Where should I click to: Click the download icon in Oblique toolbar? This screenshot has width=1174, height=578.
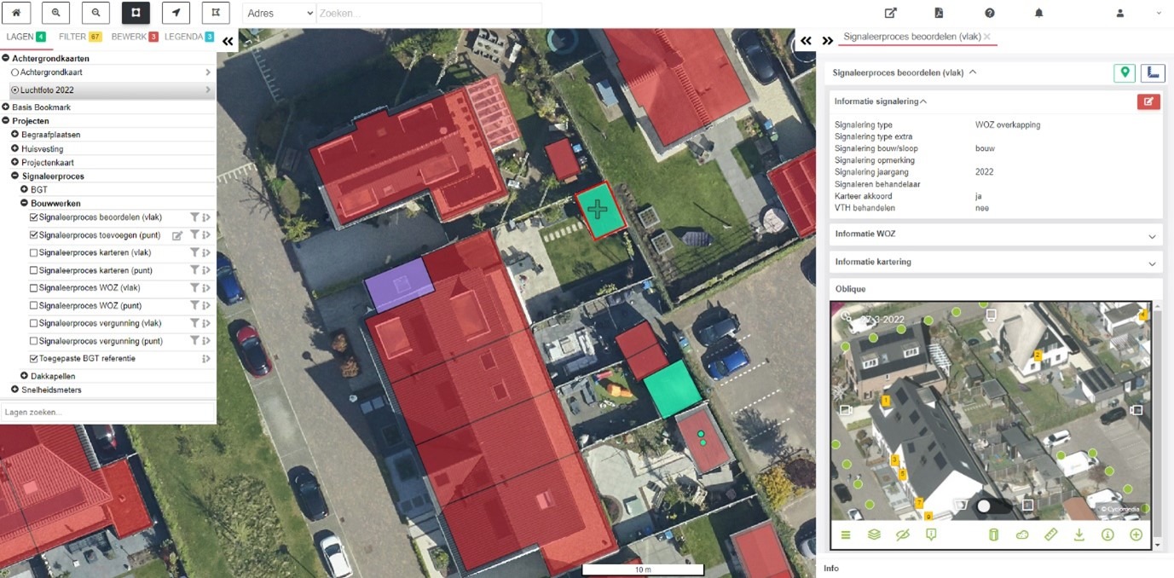(1079, 535)
